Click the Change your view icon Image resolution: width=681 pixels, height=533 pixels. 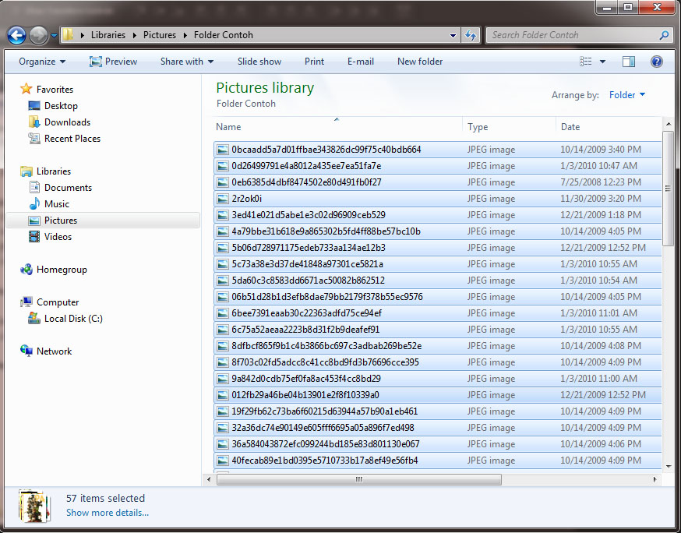point(586,62)
